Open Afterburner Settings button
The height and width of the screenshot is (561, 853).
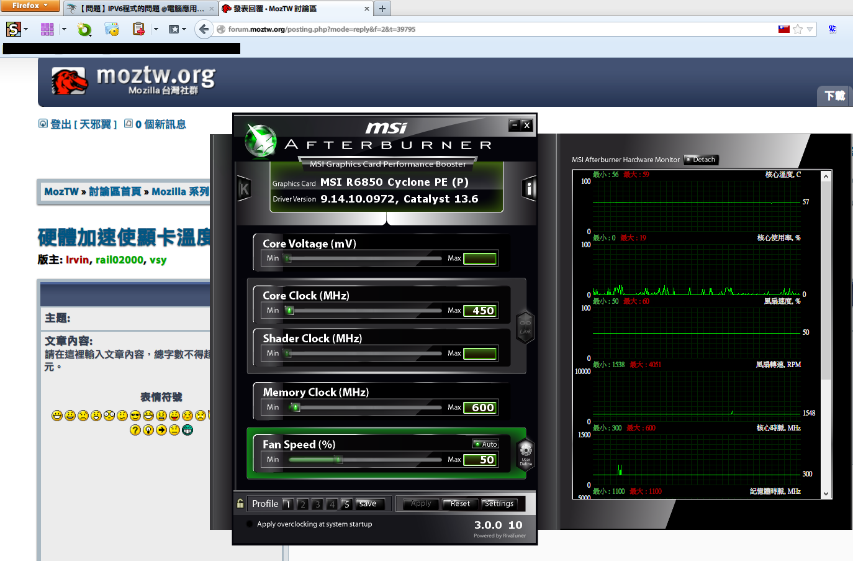(x=499, y=504)
